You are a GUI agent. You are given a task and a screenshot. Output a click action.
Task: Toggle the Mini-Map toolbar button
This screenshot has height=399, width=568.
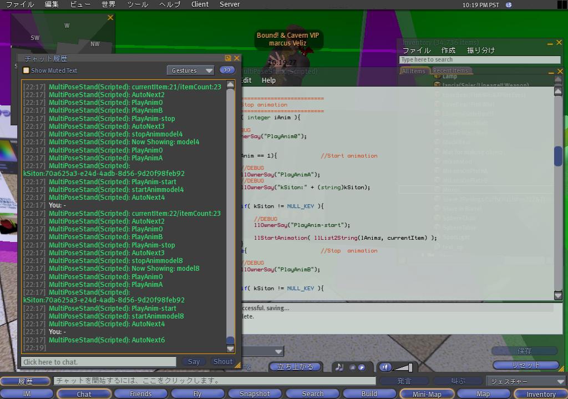(427, 394)
